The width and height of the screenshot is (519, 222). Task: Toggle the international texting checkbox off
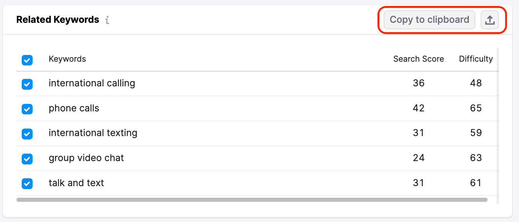(27, 134)
